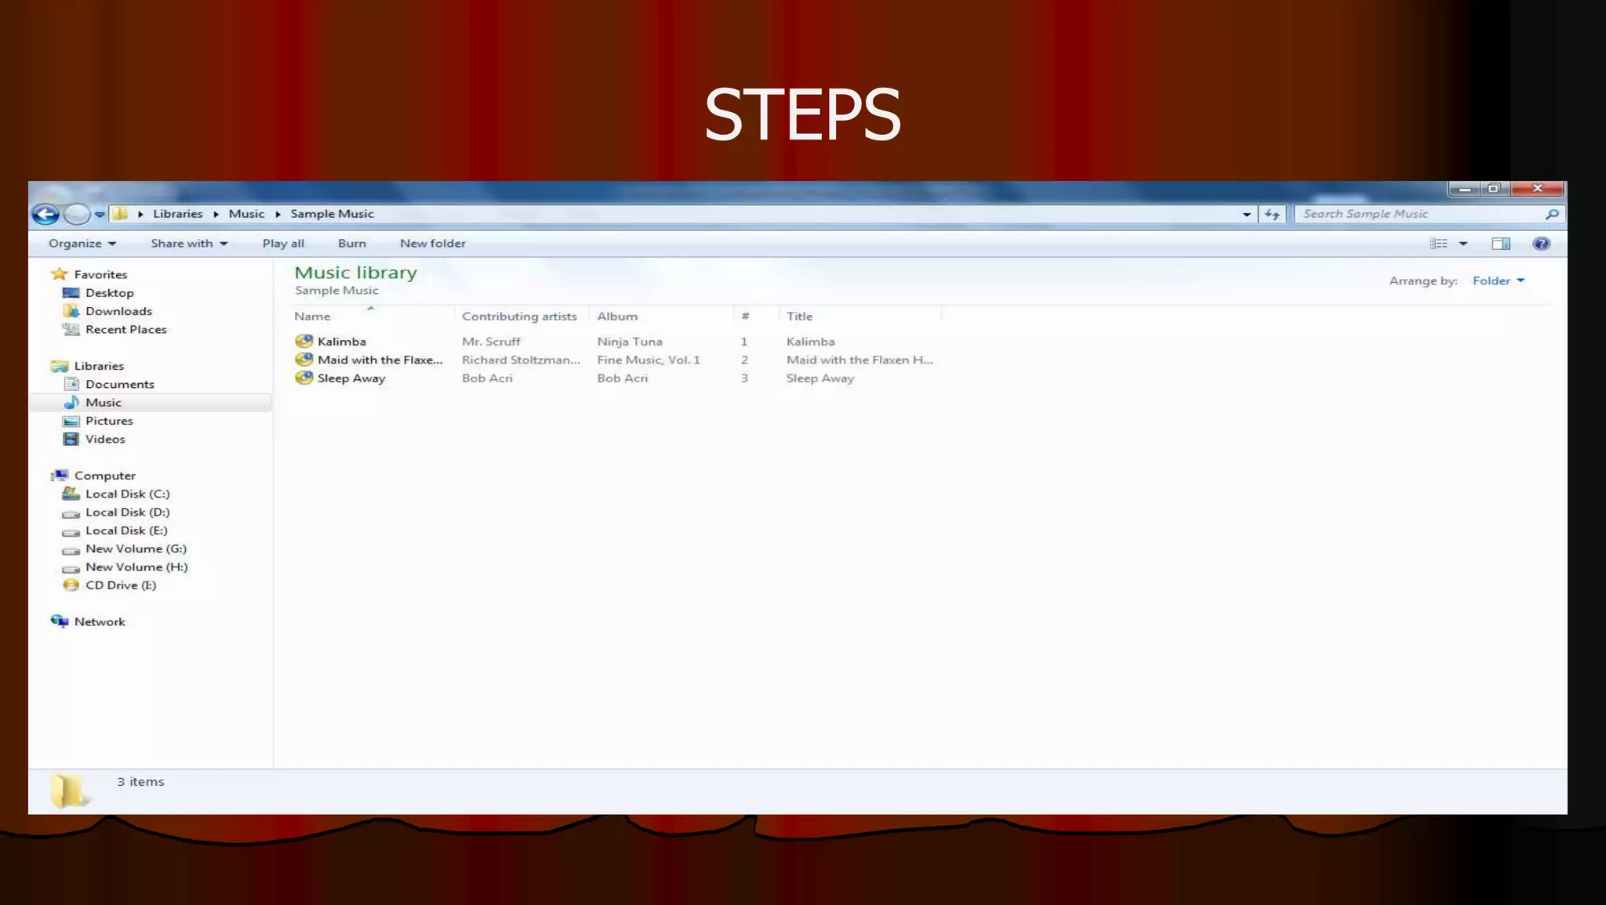Open the Share with menu
The height and width of the screenshot is (905, 1606).
(189, 244)
